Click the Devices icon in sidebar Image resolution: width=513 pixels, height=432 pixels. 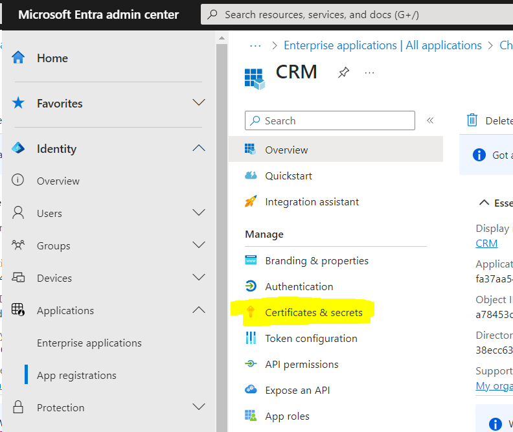click(18, 277)
